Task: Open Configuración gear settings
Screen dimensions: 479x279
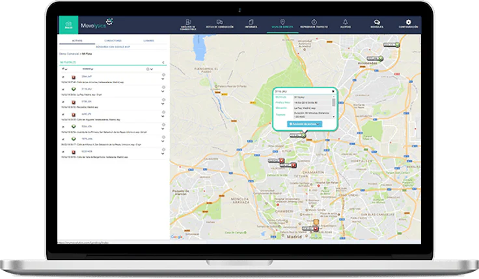Action: 408,24
